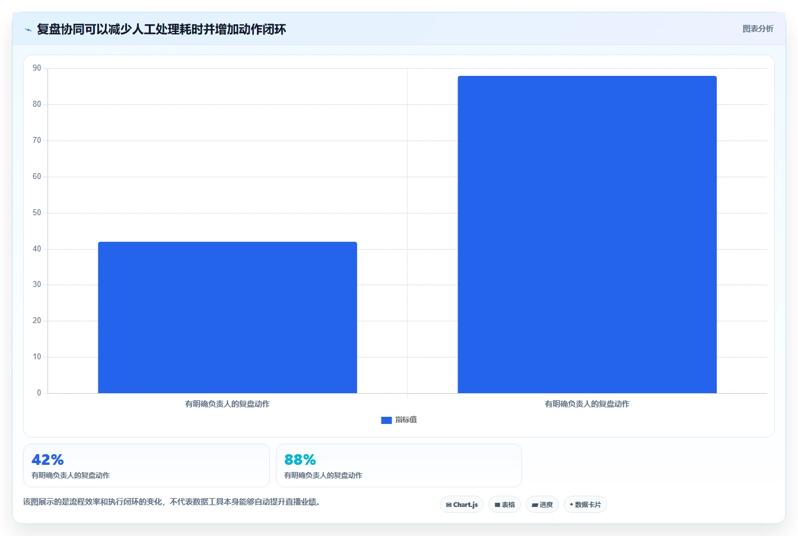Click the y-axis tick label 50

tap(37, 213)
